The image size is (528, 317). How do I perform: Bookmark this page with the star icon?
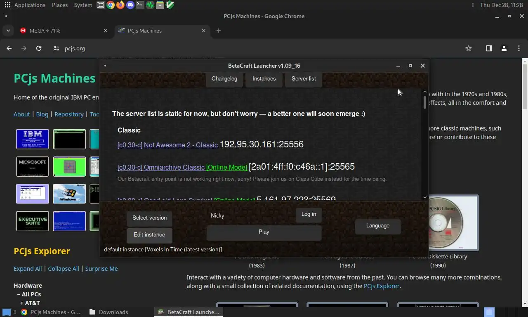[469, 48]
